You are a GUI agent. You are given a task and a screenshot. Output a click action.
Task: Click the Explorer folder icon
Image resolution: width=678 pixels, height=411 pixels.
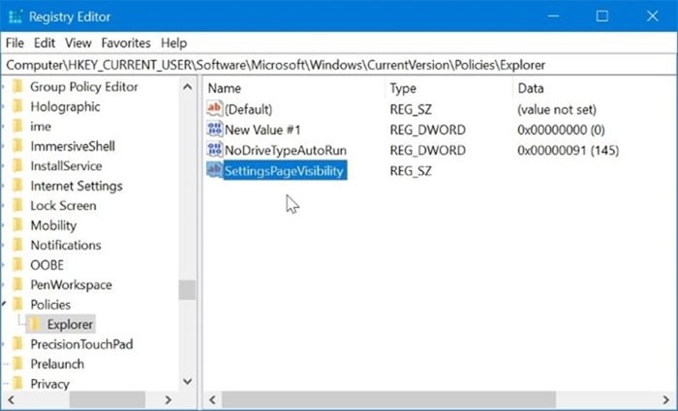coord(35,324)
